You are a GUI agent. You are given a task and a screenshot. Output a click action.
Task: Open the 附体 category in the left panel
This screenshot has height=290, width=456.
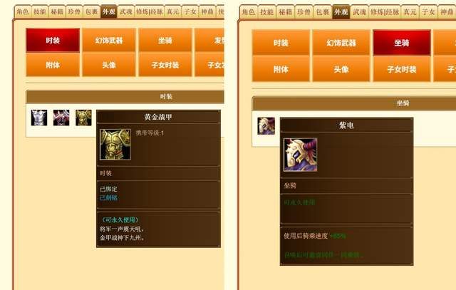(53, 65)
